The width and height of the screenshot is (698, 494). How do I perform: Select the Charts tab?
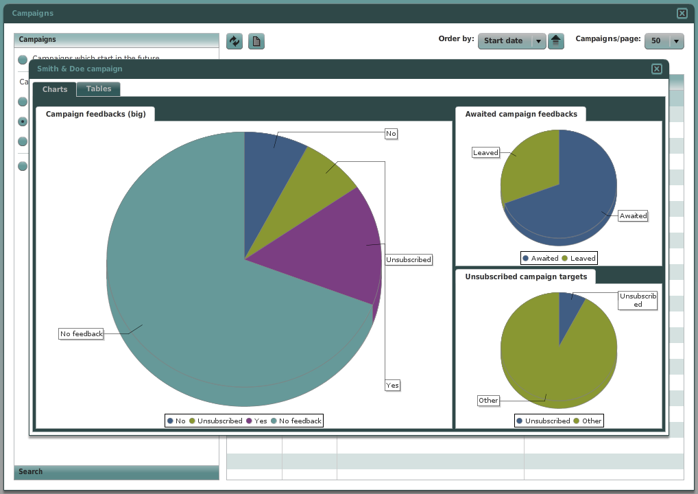(x=55, y=89)
